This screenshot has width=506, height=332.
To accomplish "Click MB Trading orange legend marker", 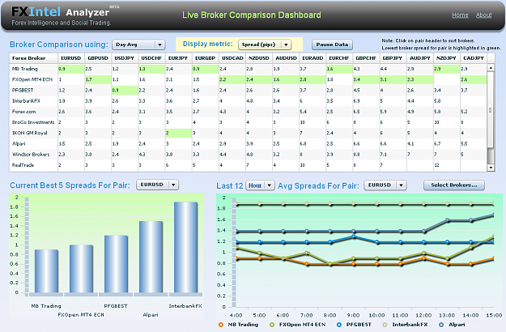I will click(x=221, y=325).
